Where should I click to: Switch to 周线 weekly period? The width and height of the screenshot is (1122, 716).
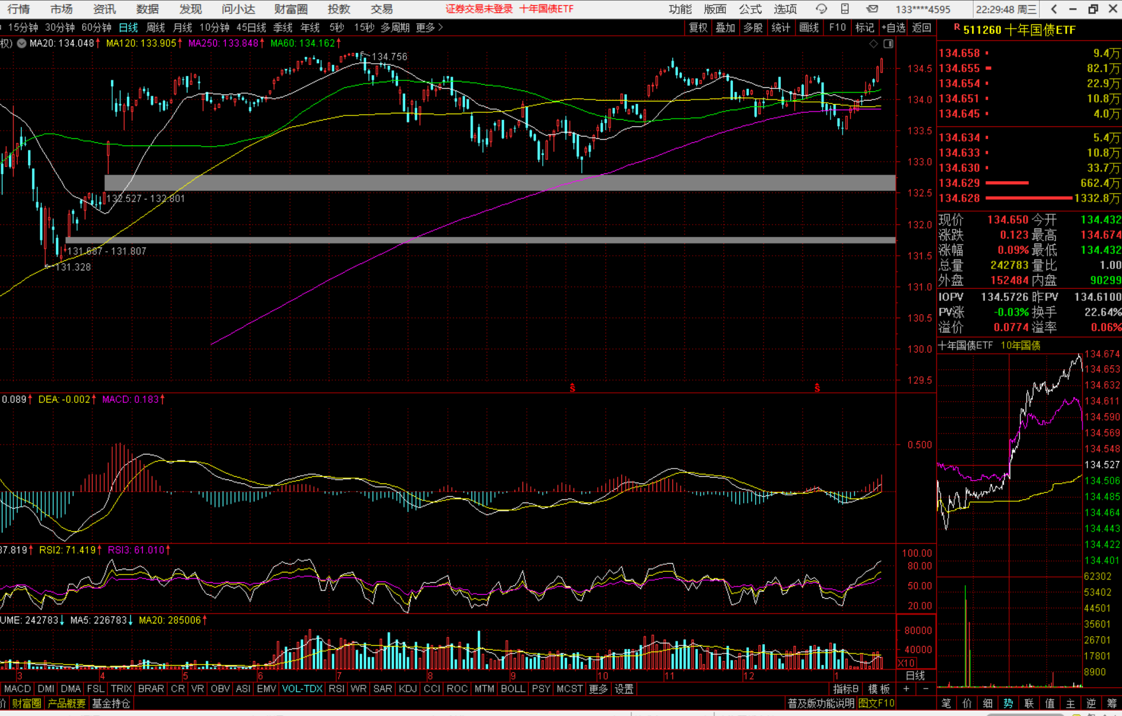156,27
